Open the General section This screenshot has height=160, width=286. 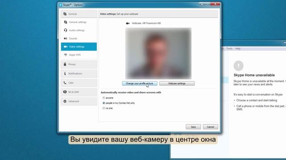(79, 14)
